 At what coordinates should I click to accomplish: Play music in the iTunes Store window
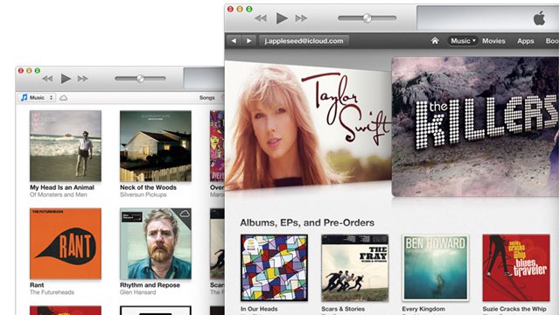coord(282,18)
